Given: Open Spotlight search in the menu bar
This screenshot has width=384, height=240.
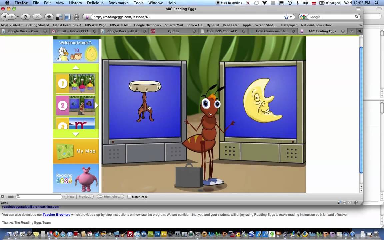Looking at the screenshot, I should tap(377, 3).
